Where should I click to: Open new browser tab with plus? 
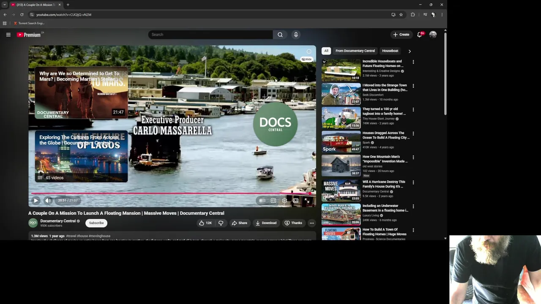pyautogui.click(x=68, y=5)
